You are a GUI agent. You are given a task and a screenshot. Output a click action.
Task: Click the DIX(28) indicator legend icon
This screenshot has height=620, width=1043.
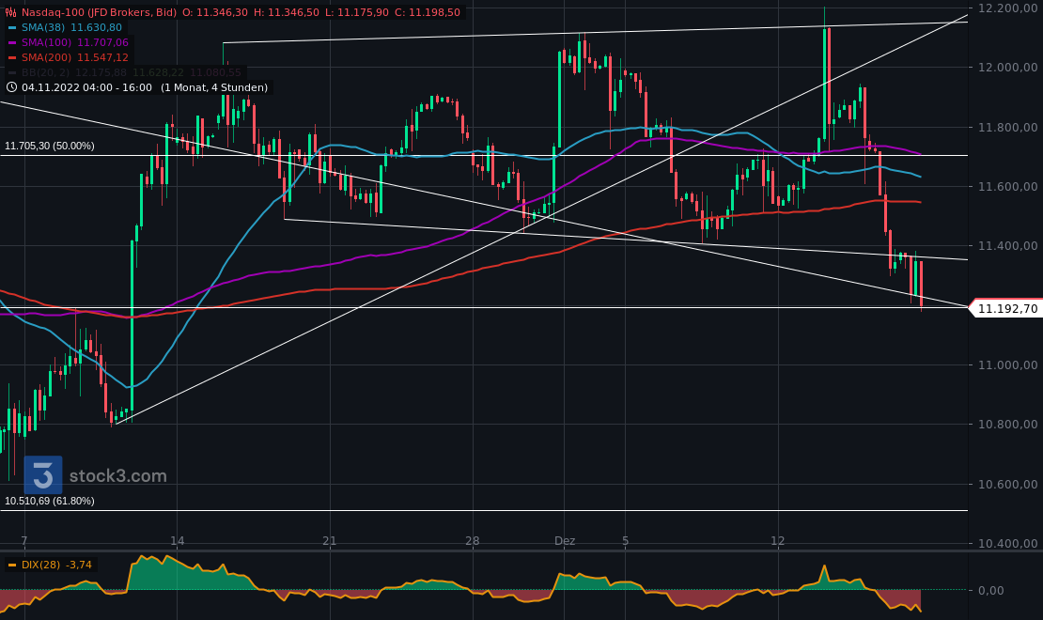(x=12, y=565)
